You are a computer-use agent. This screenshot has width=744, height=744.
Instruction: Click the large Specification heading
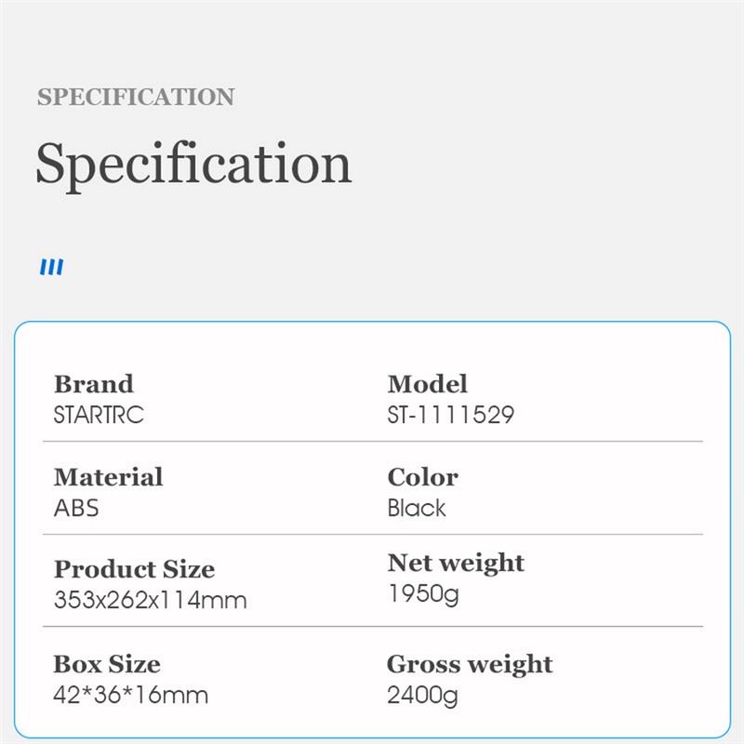pos(193,164)
